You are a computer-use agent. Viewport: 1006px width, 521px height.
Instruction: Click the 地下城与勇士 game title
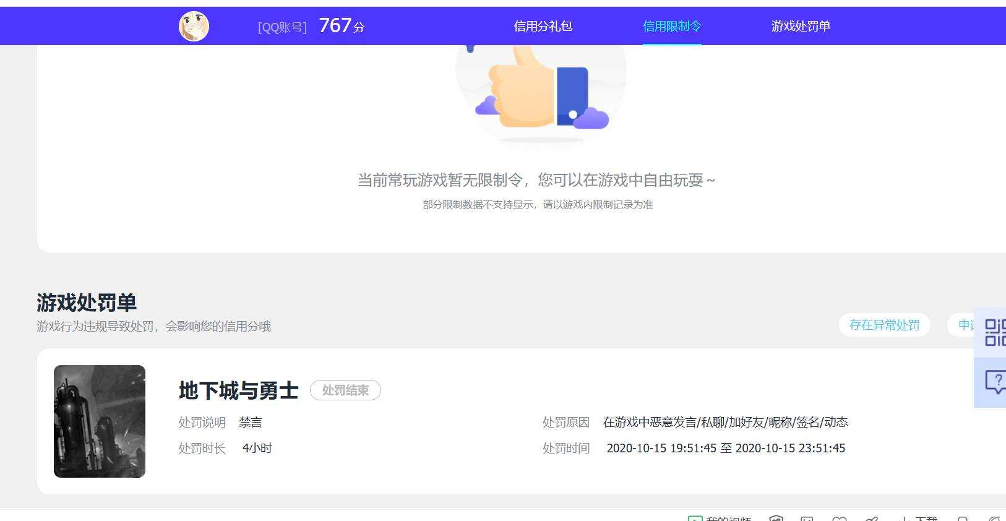[x=238, y=390]
